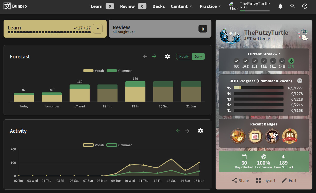Open the Practice dropdown menu
Viewport: 316px width, 193px height.
tap(210, 6)
